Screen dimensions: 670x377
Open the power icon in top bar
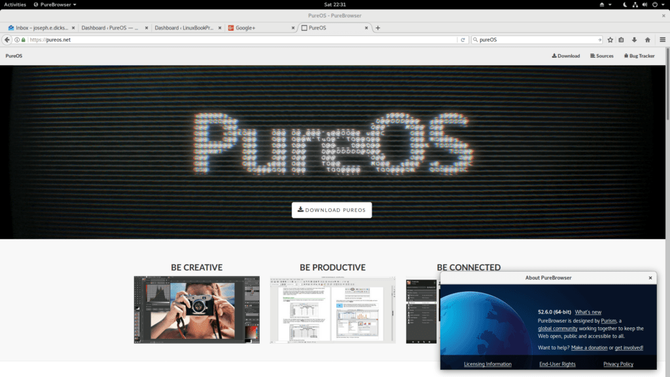coord(655,5)
